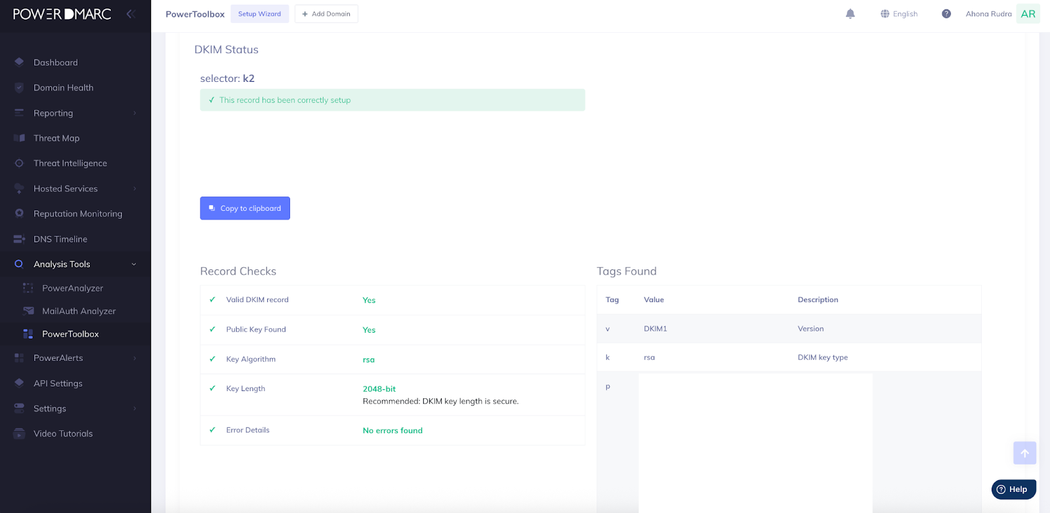This screenshot has width=1050, height=513.
Task: Click the PowerDMARC logo
Action: coord(62,14)
